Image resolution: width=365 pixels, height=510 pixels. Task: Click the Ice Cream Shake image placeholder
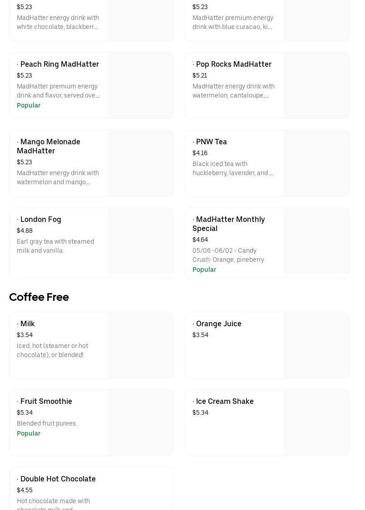click(x=316, y=422)
